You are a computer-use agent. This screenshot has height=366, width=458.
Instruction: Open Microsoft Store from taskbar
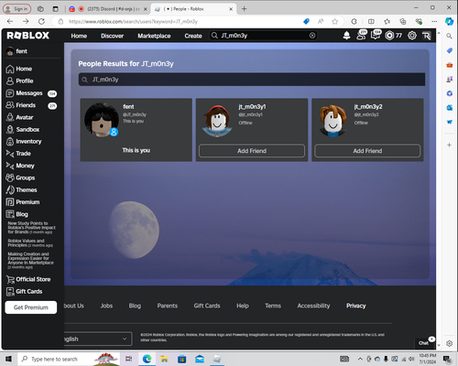coord(182,359)
